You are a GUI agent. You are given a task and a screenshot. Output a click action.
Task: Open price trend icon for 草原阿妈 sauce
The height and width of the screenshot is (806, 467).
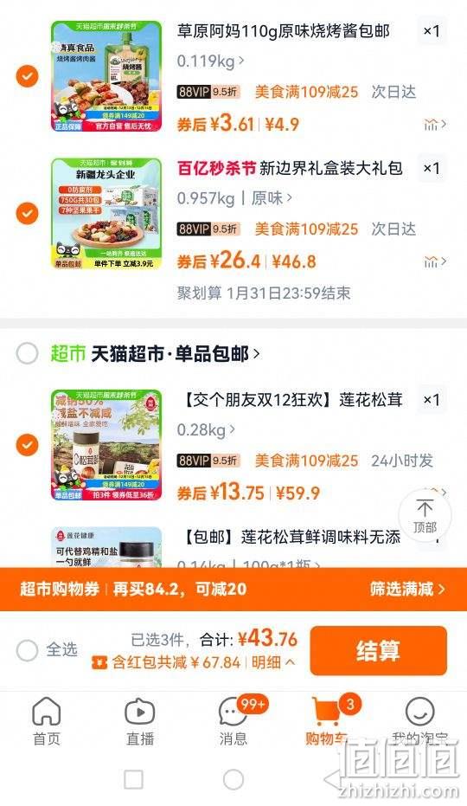tap(435, 125)
